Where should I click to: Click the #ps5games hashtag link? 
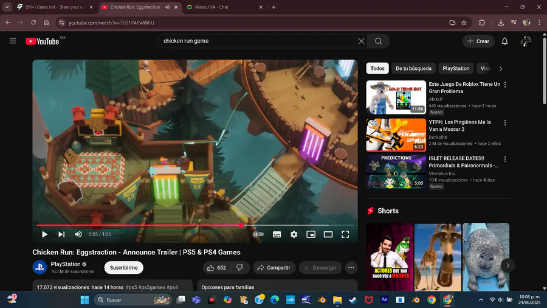(152, 287)
